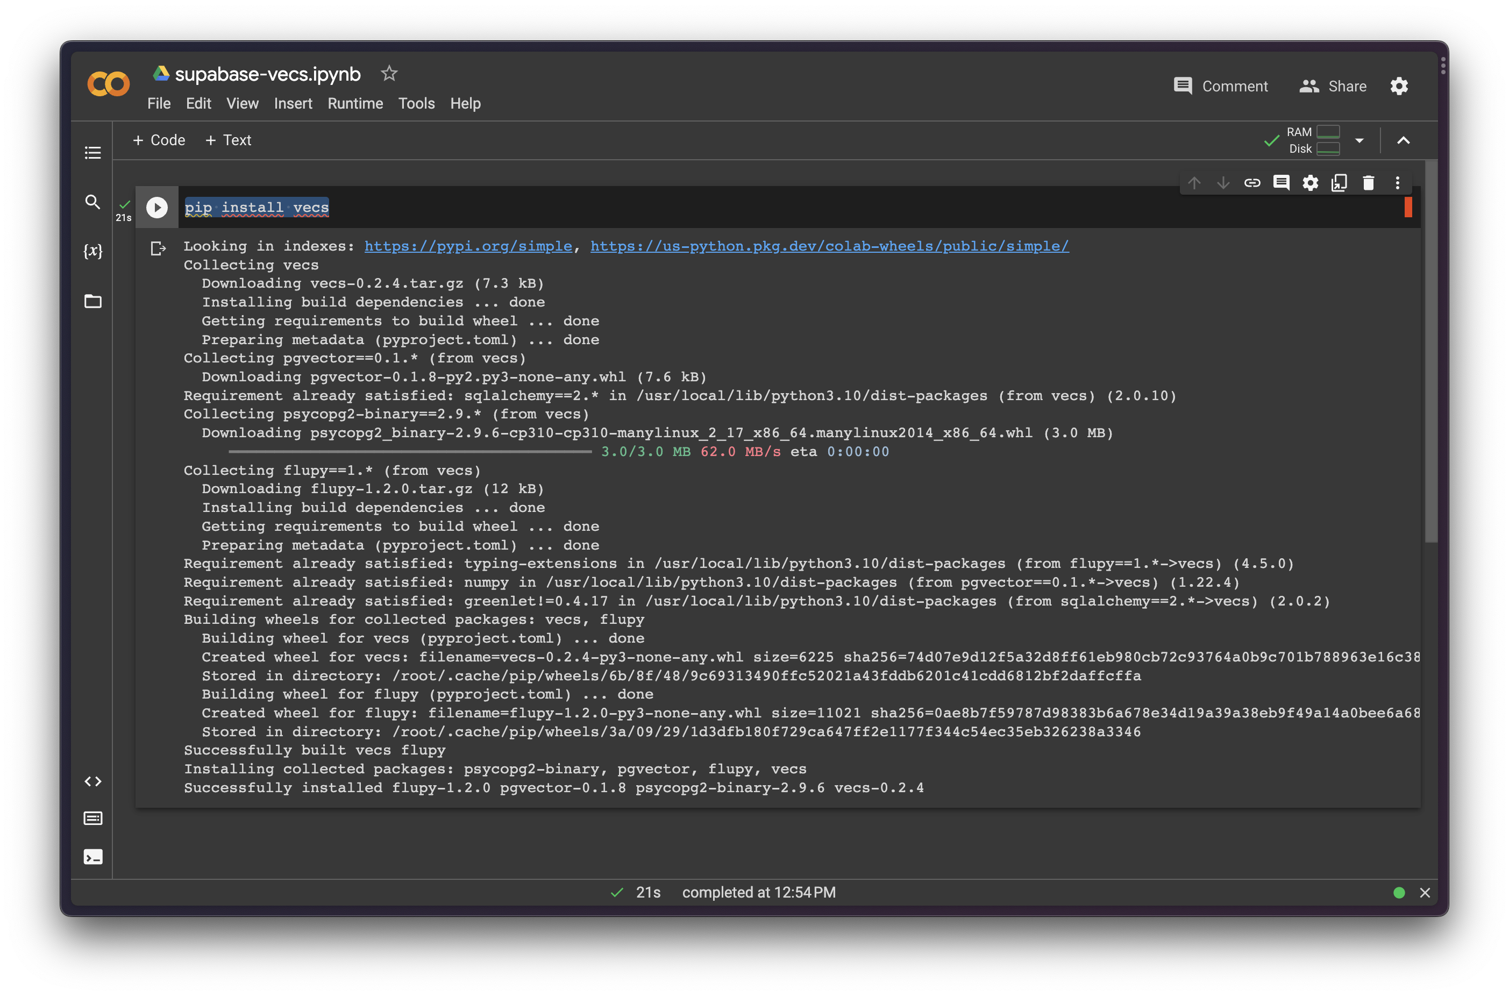Click the colab-wheels public simple link
This screenshot has width=1509, height=996.
point(828,246)
